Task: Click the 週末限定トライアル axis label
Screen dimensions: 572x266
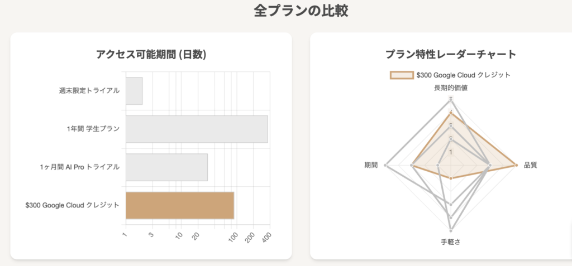Action: [x=89, y=91]
